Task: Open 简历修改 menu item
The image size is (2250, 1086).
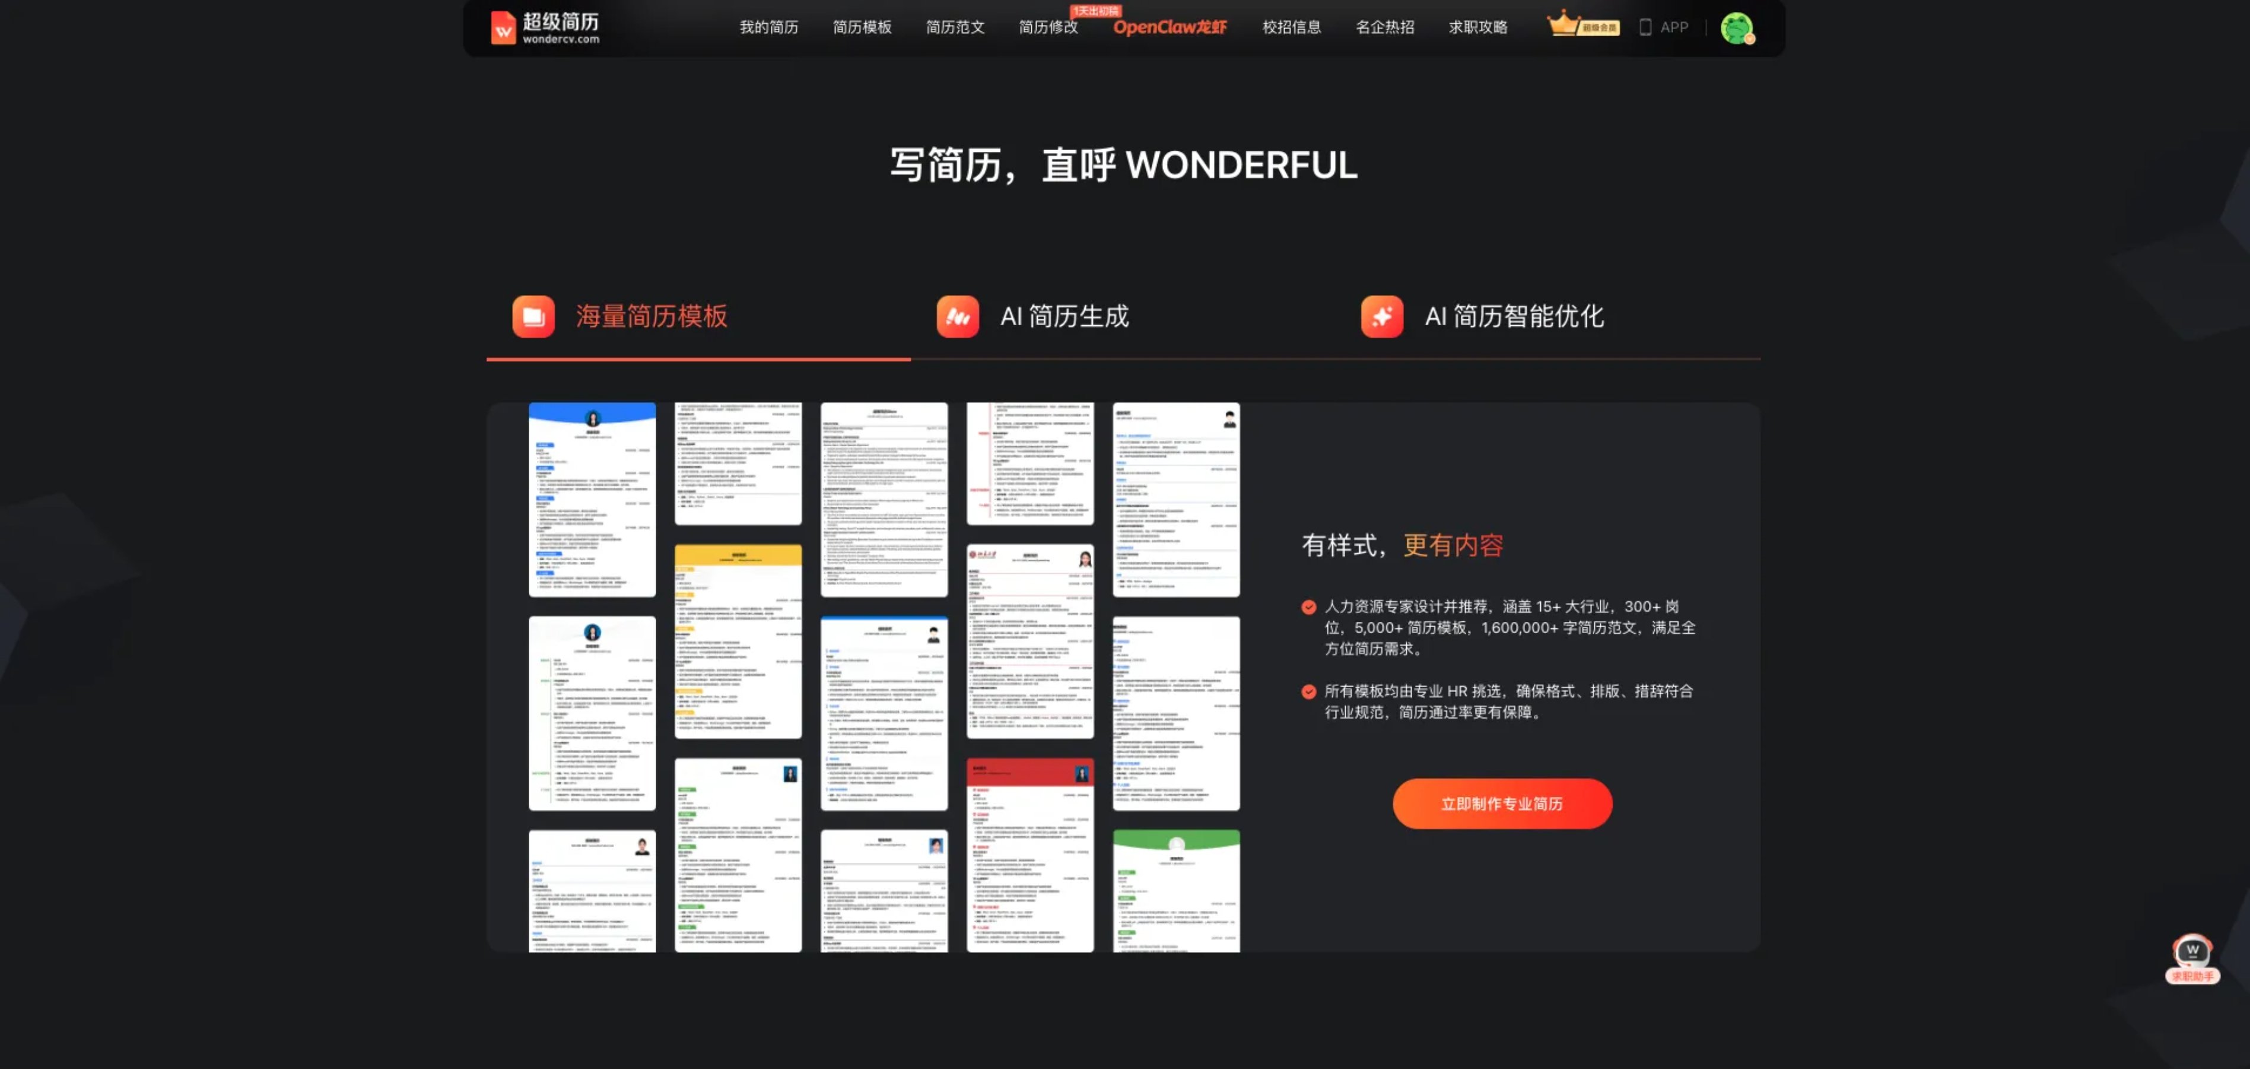Action: [x=1049, y=27]
